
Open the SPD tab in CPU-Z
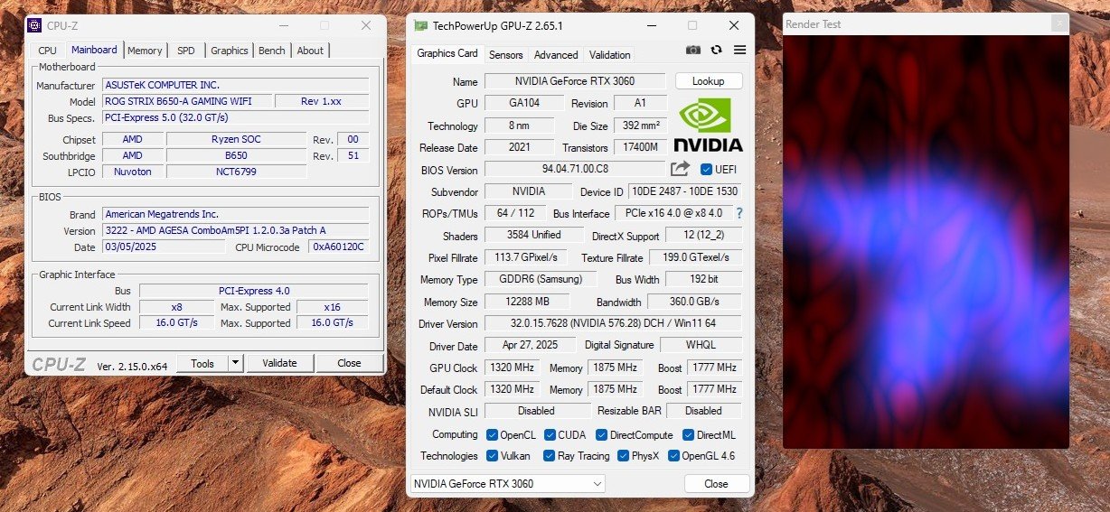pyautogui.click(x=185, y=51)
